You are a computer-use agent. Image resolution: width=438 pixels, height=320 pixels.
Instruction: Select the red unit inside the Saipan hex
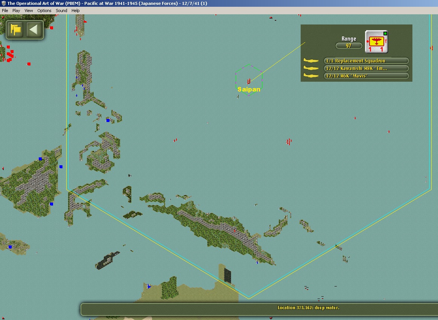[x=249, y=81]
